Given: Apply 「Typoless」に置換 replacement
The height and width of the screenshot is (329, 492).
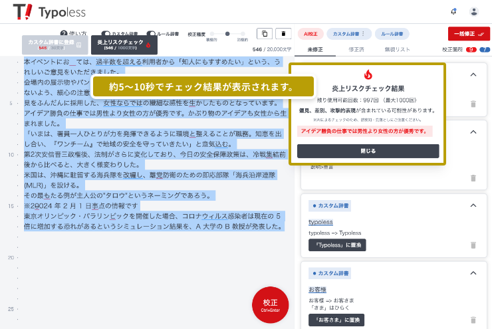Looking at the screenshot, I should (337, 245).
